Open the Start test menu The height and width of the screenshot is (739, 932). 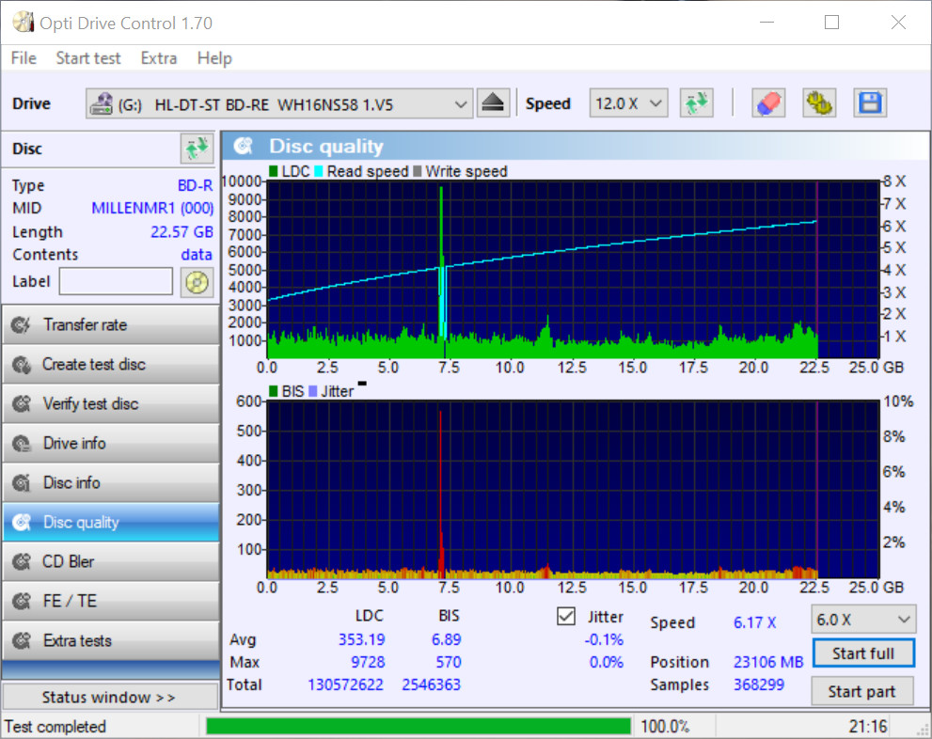88,58
